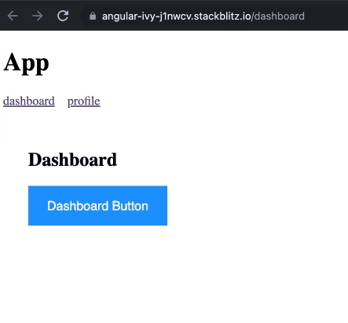Click the browser forward arrow
The width and height of the screenshot is (348, 323).
[38, 16]
